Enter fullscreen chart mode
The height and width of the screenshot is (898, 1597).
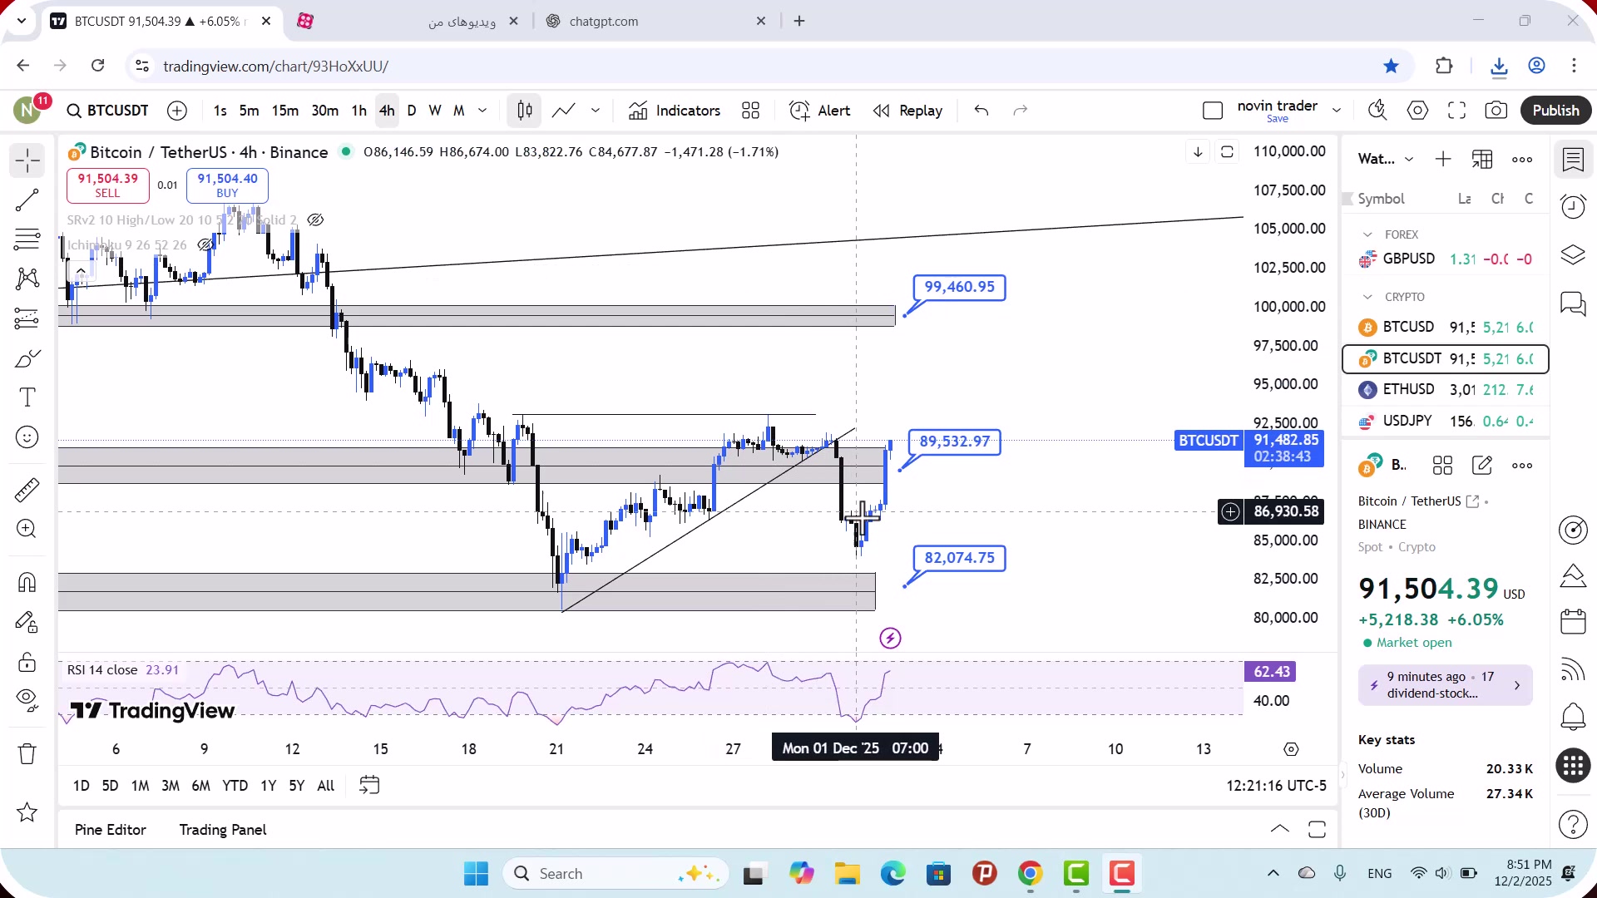pyautogui.click(x=1456, y=111)
